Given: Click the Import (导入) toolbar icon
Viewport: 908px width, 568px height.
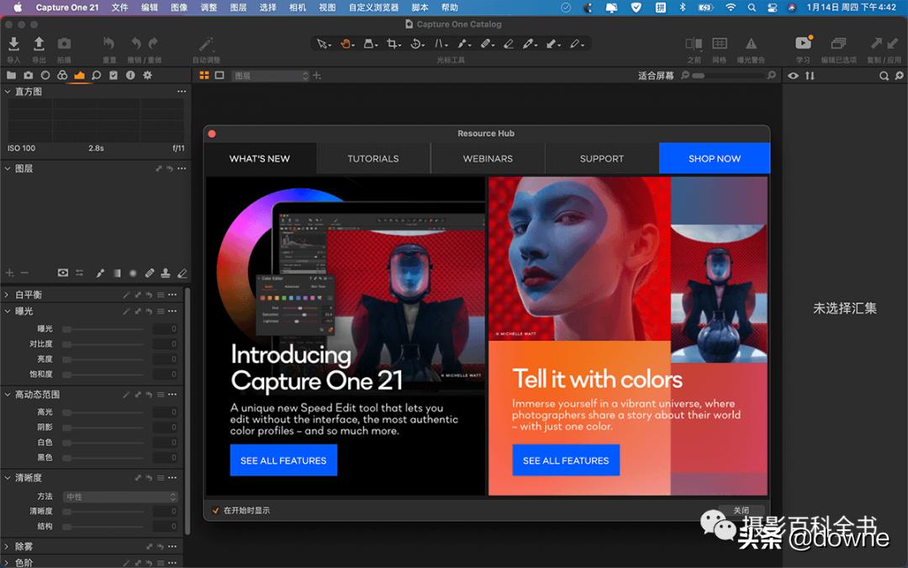Looking at the screenshot, I should coord(13,45).
